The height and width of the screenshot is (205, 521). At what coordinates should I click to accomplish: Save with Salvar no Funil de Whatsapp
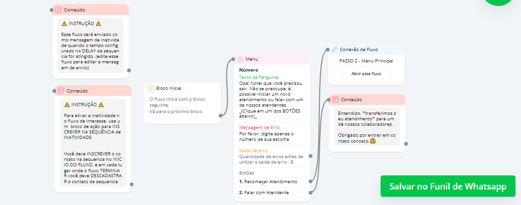(x=448, y=186)
